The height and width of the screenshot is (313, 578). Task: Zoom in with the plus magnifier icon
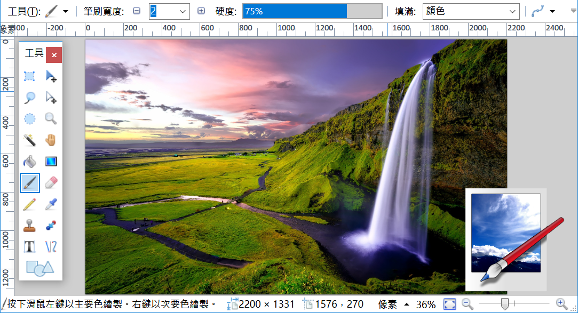561,304
